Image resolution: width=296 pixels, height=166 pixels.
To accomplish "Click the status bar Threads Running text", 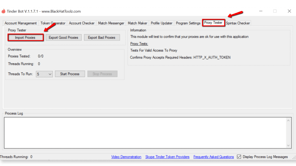I will 16,157.
